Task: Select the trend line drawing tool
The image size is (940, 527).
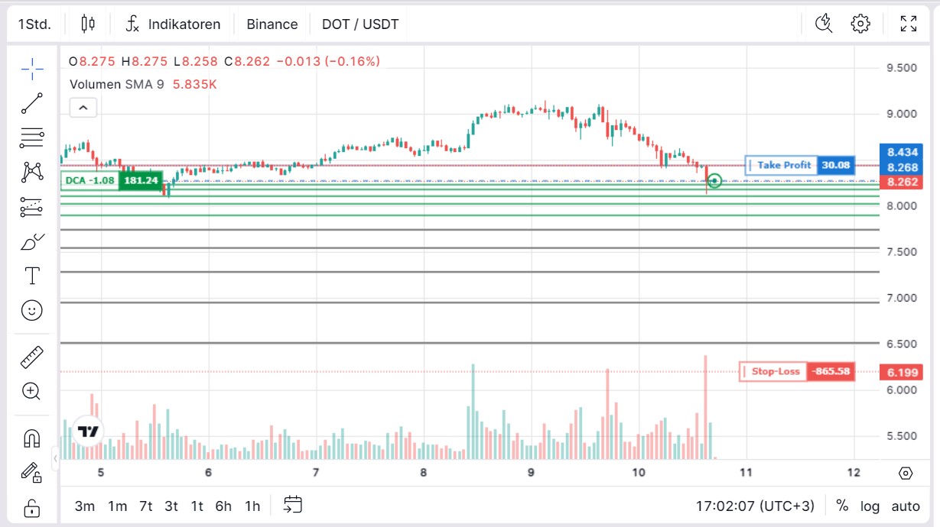Action: 32,103
